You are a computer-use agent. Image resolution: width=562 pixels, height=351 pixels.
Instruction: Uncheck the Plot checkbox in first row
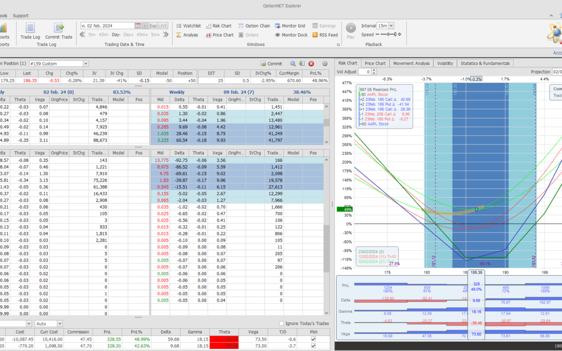(313, 339)
